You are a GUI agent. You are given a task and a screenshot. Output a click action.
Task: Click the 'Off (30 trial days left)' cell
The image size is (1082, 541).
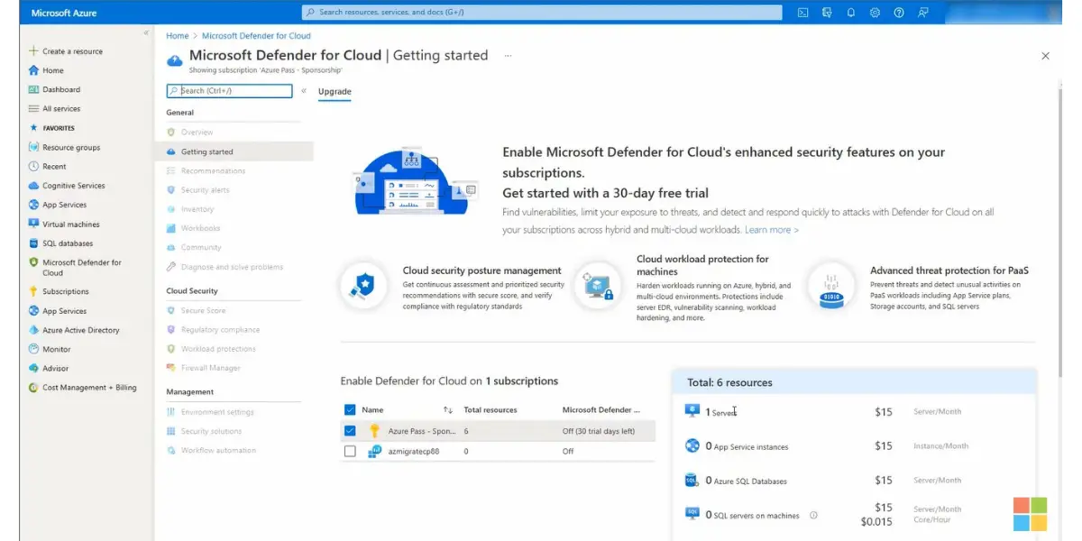click(x=599, y=431)
